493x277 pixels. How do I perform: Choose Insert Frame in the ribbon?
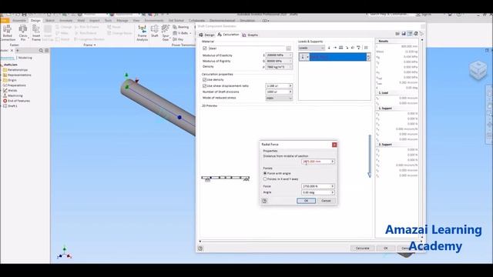coord(36,33)
